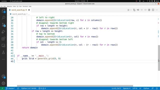Click 'return domain' on line 40
The width and height of the screenshot is (160, 90).
tap(30, 48)
